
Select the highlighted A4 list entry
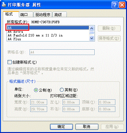48,28
